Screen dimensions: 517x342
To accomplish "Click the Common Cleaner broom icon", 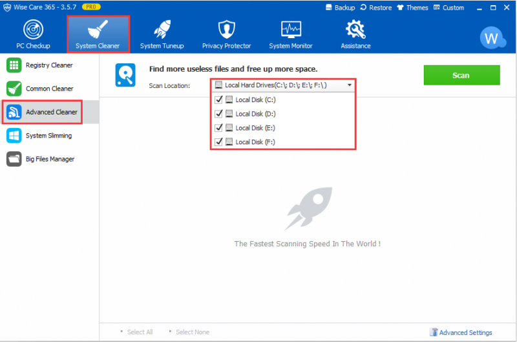I will click(x=14, y=89).
